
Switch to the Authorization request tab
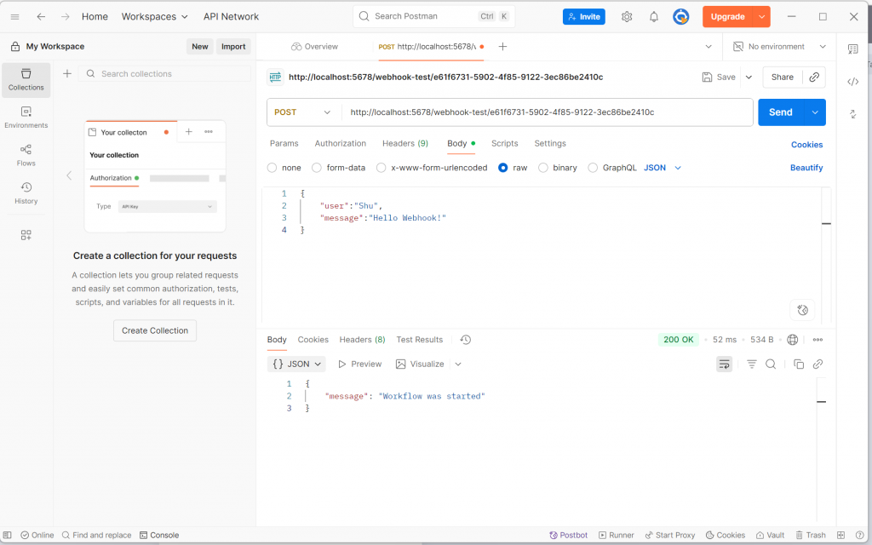(x=341, y=143)
